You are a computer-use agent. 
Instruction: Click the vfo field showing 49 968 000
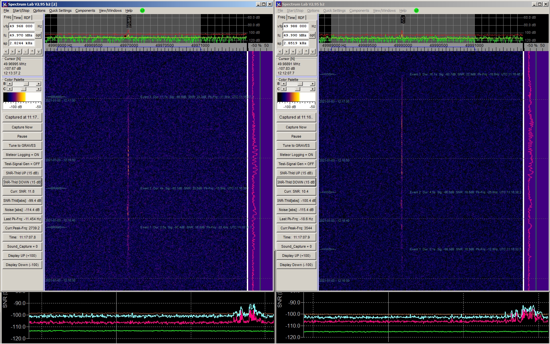(x=22, y=26)
